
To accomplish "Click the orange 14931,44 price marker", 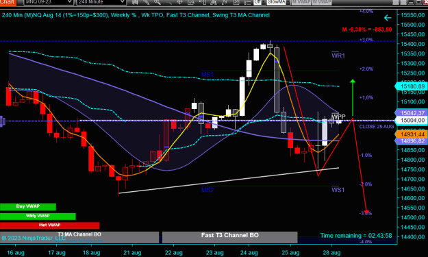I will click(x=412, y=134).
